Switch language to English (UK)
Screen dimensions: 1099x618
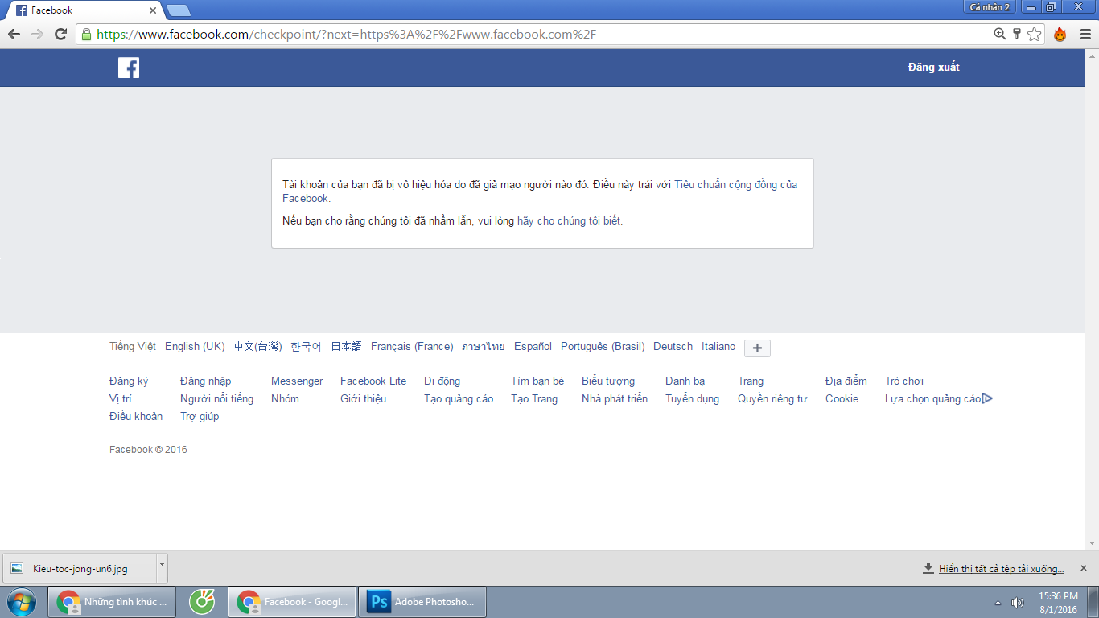(195, 347)
